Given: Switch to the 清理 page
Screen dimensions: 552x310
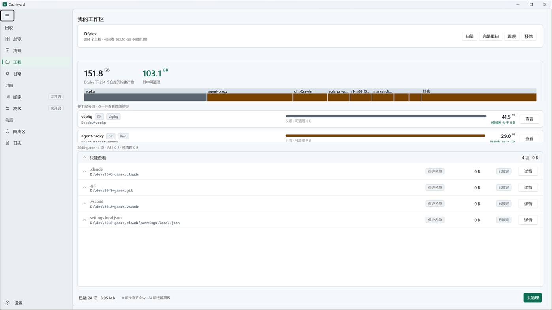Looking at the screenshot, I should point(36,50).
